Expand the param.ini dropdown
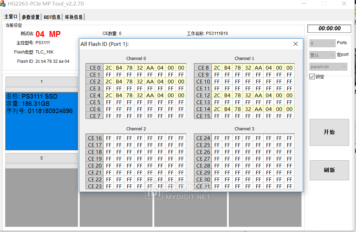The height and width of the screenshot is (232, 356). pos(328,67)
